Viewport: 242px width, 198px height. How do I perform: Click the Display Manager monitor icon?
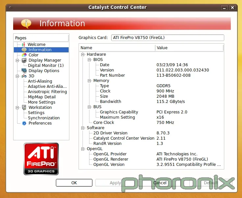tap(24, 60)
